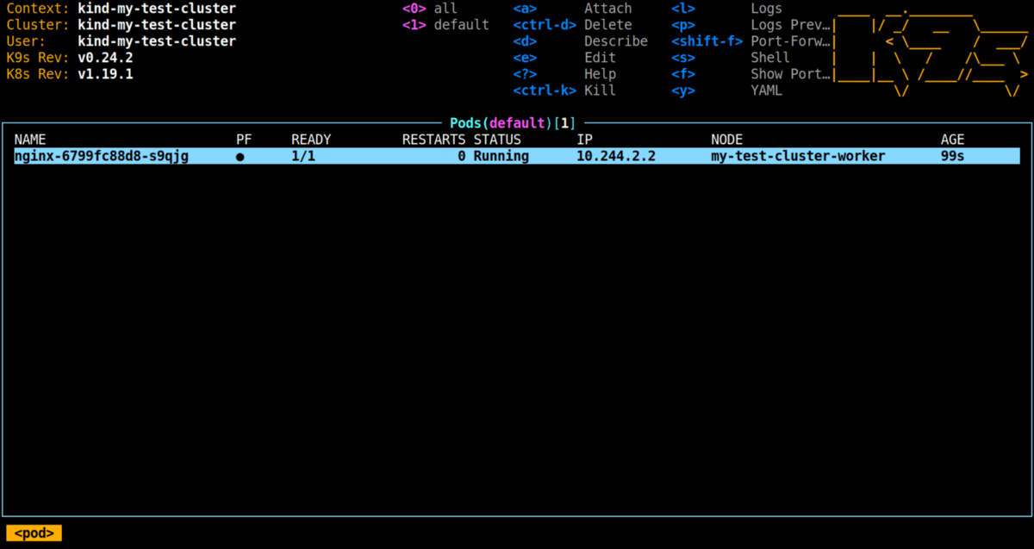
Task: Click the Shell action shortcut
Action: pos(769,57)
